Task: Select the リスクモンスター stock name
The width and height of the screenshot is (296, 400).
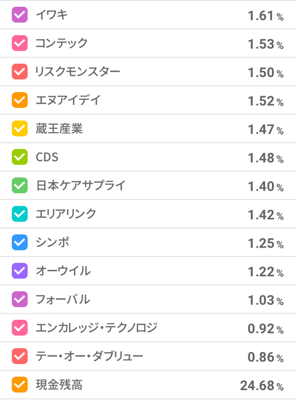Action: pyautogui.click(x=78, y=72)
